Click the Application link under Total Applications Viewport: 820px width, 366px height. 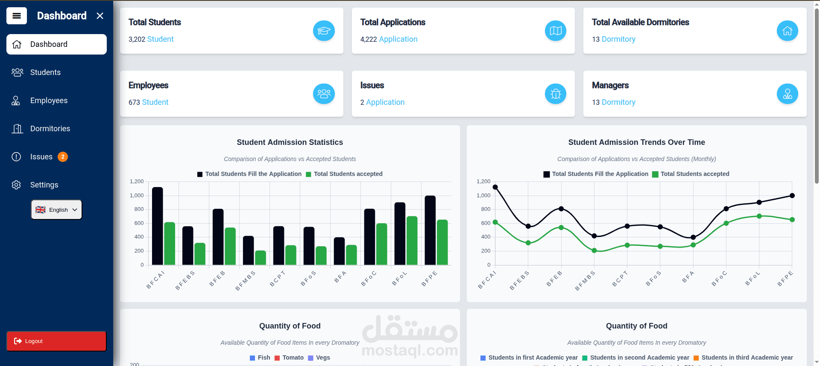[398, 39]
